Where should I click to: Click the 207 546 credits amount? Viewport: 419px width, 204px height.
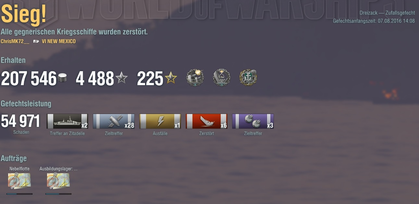click(29, 79)
